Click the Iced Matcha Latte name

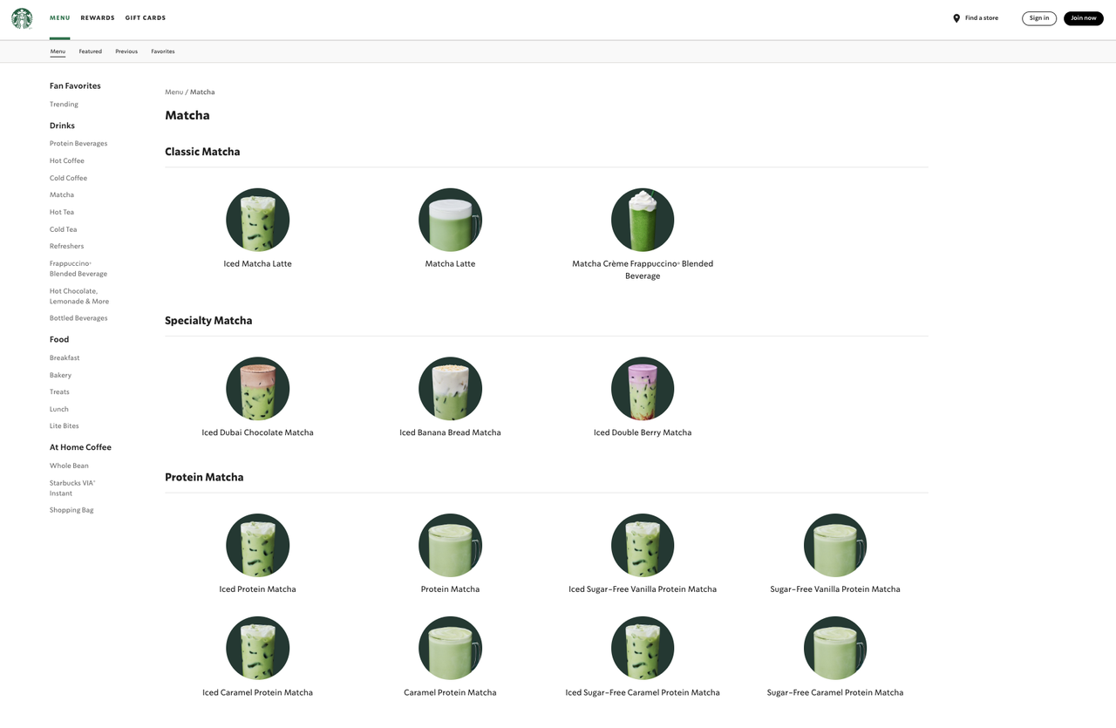point(258,264)
